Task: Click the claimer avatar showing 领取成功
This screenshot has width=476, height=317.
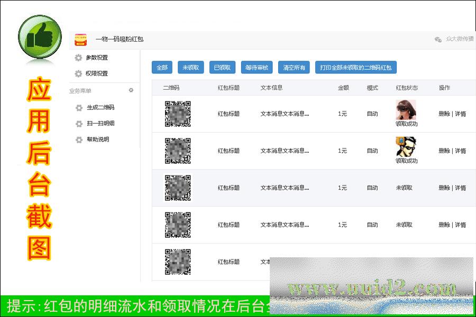Action: [406, 109]
